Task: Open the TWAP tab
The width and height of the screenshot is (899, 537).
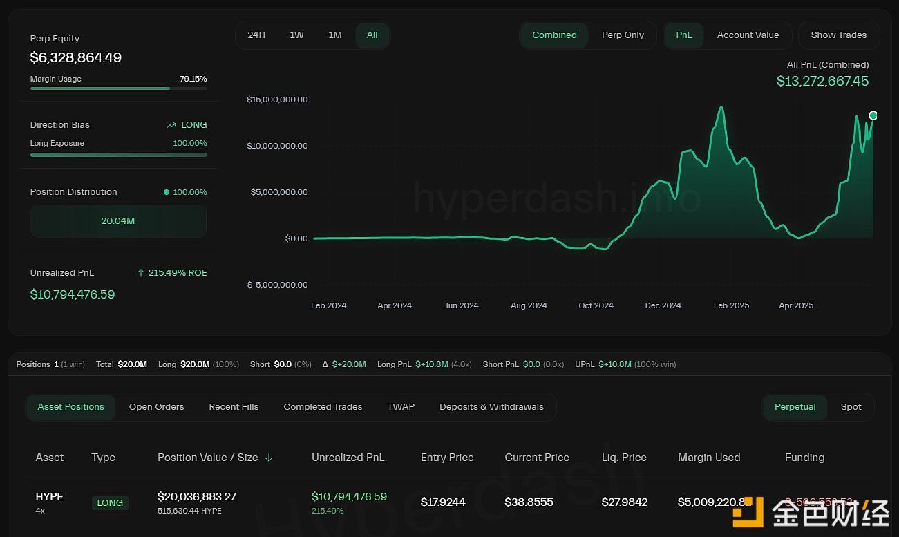Action: click(401, 407)
